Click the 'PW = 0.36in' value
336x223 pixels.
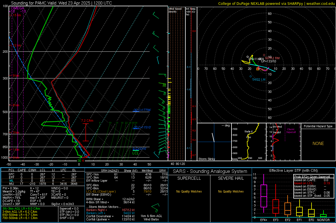coord(11,188)
